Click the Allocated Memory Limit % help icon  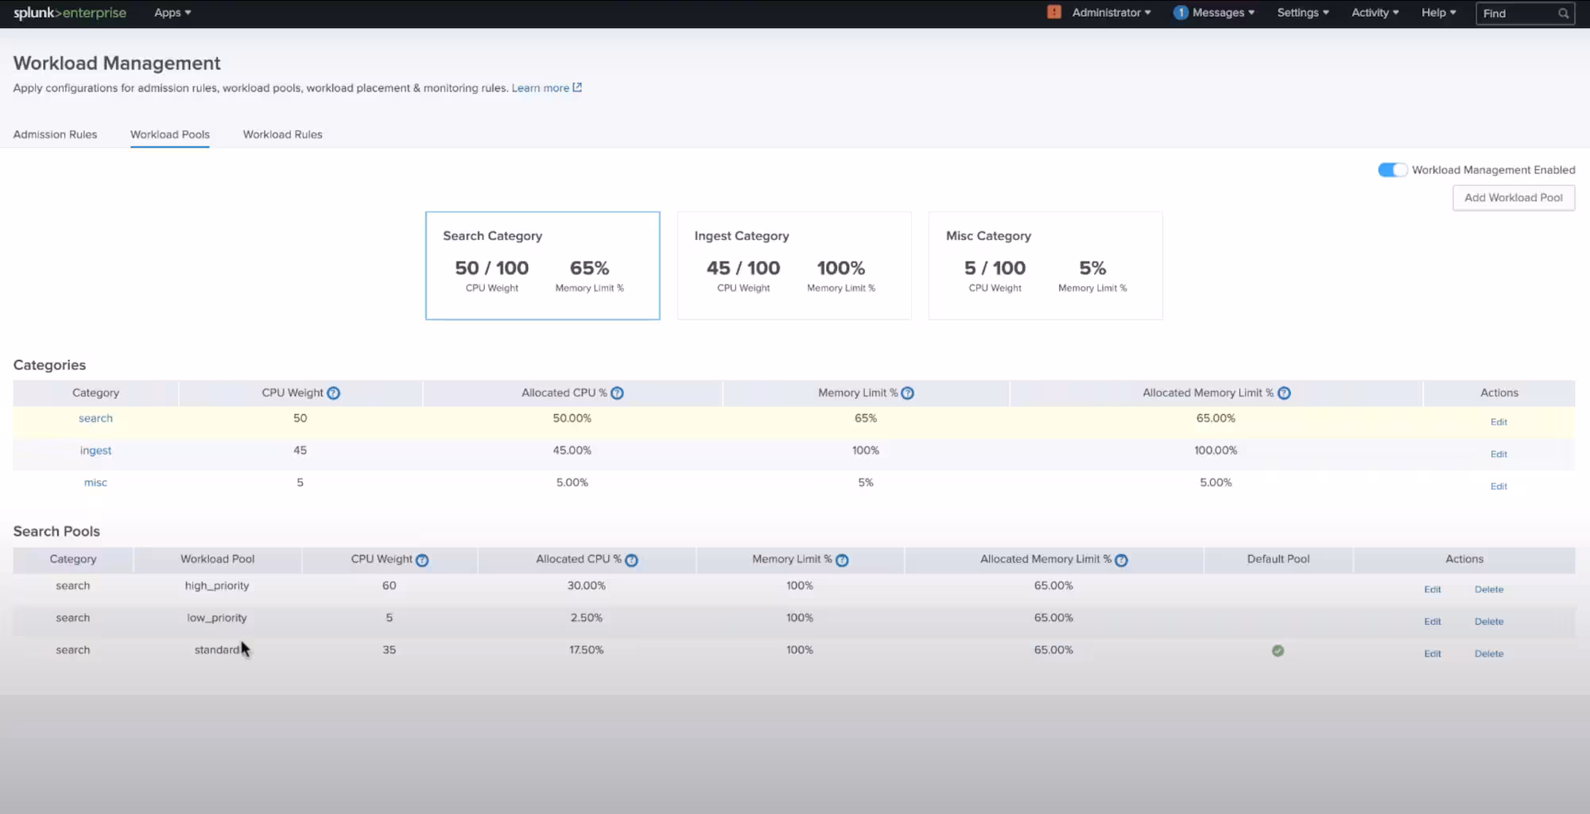click(x=1285, y=392)
